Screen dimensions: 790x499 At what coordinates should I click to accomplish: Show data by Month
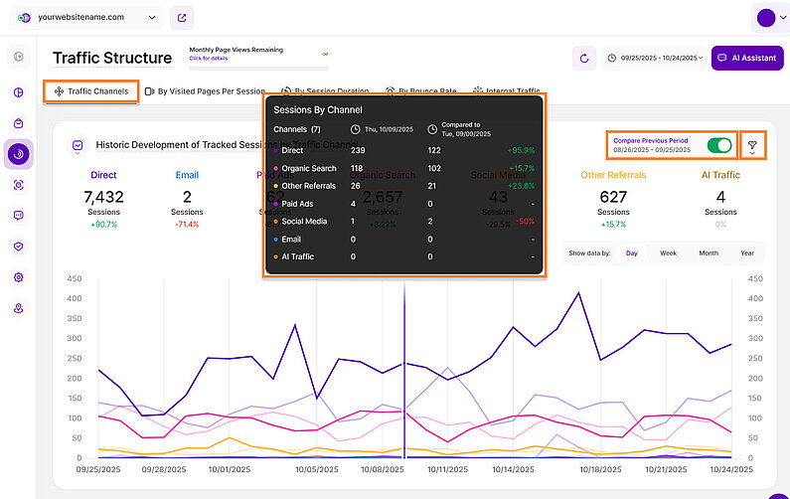tap(708, 253)
